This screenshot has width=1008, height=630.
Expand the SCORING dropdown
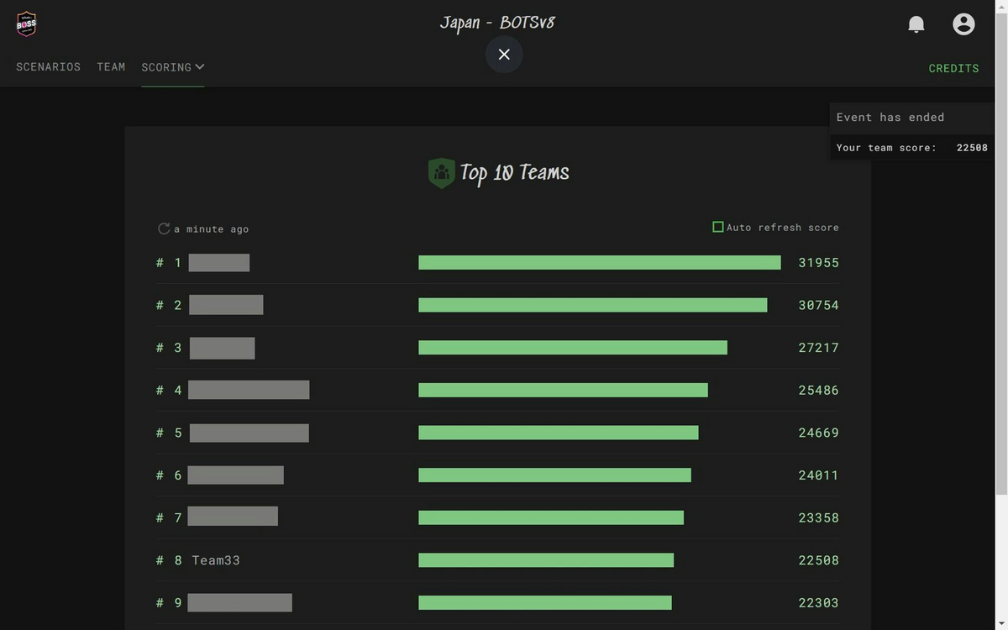coord(172,67)
